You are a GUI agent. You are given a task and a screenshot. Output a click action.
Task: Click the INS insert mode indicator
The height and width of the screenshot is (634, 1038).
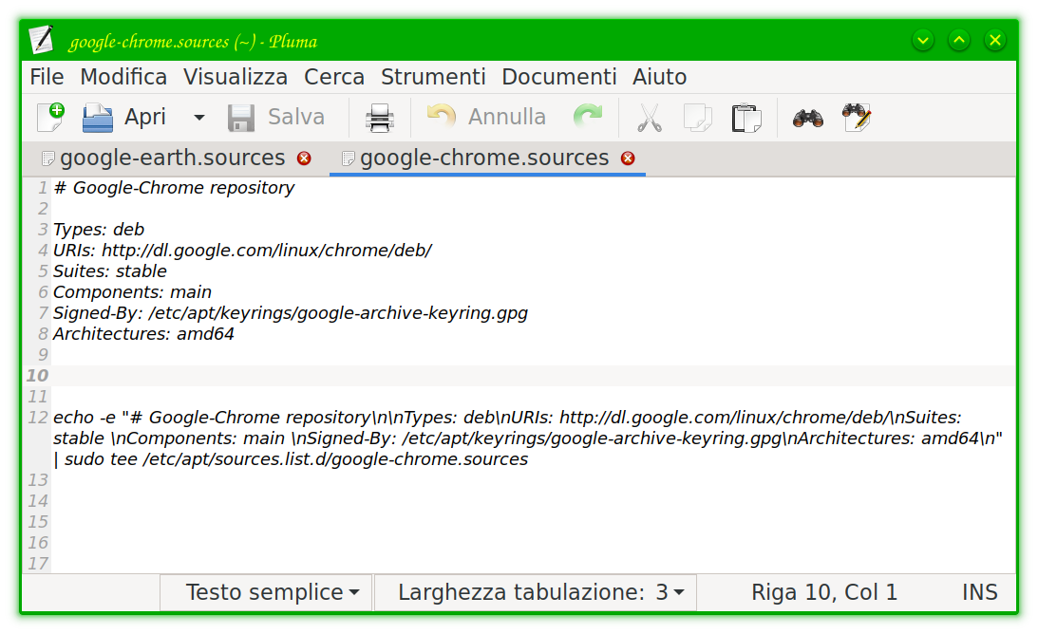pos(980,592)
